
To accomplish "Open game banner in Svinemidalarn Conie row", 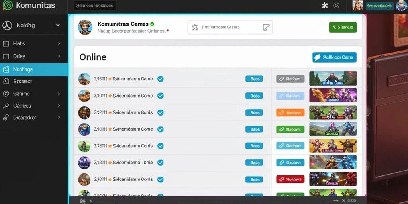I will 333,129.
